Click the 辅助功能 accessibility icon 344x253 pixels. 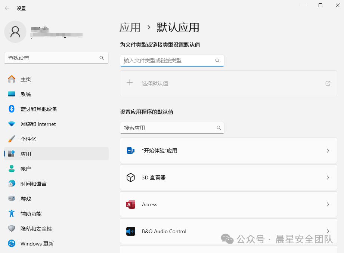point(12,213)
